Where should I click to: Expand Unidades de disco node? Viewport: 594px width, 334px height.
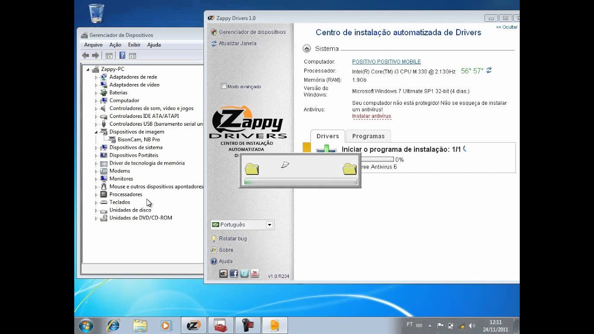pos(97,210)
